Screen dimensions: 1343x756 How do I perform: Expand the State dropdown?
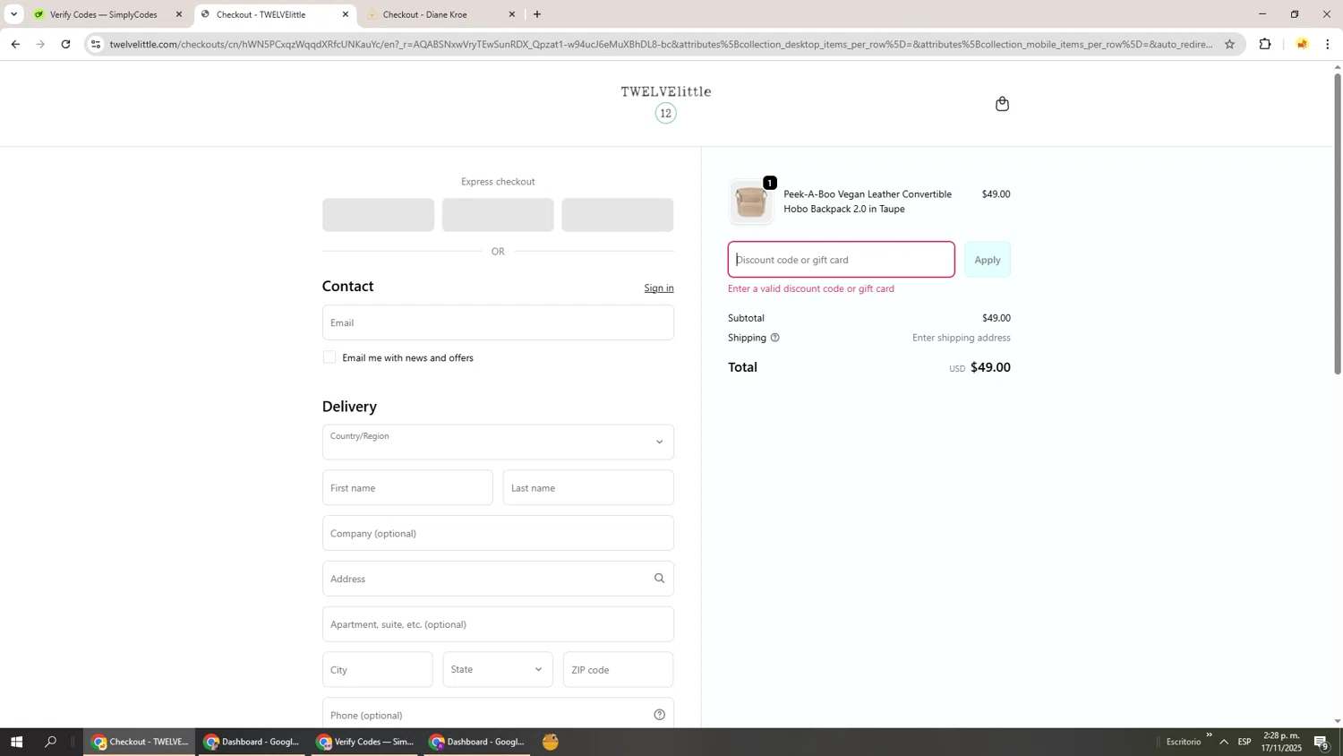498,669
